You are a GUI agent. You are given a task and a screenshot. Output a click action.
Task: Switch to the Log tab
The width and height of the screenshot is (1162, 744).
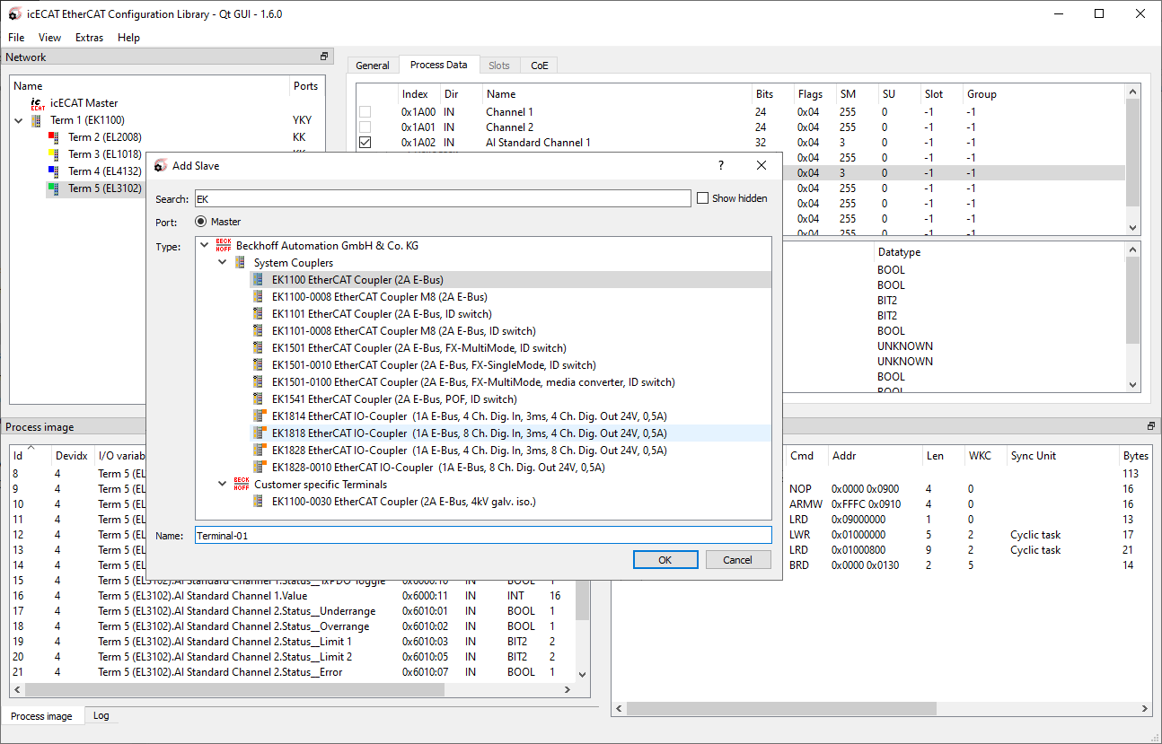click(x=101, y=715)
